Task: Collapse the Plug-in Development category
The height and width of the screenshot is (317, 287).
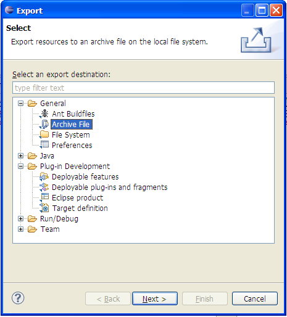Action: pos(20,166)
